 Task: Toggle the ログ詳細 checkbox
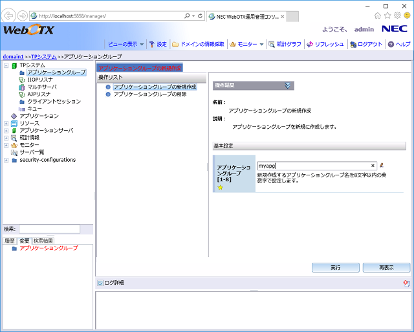coord(100,283)
